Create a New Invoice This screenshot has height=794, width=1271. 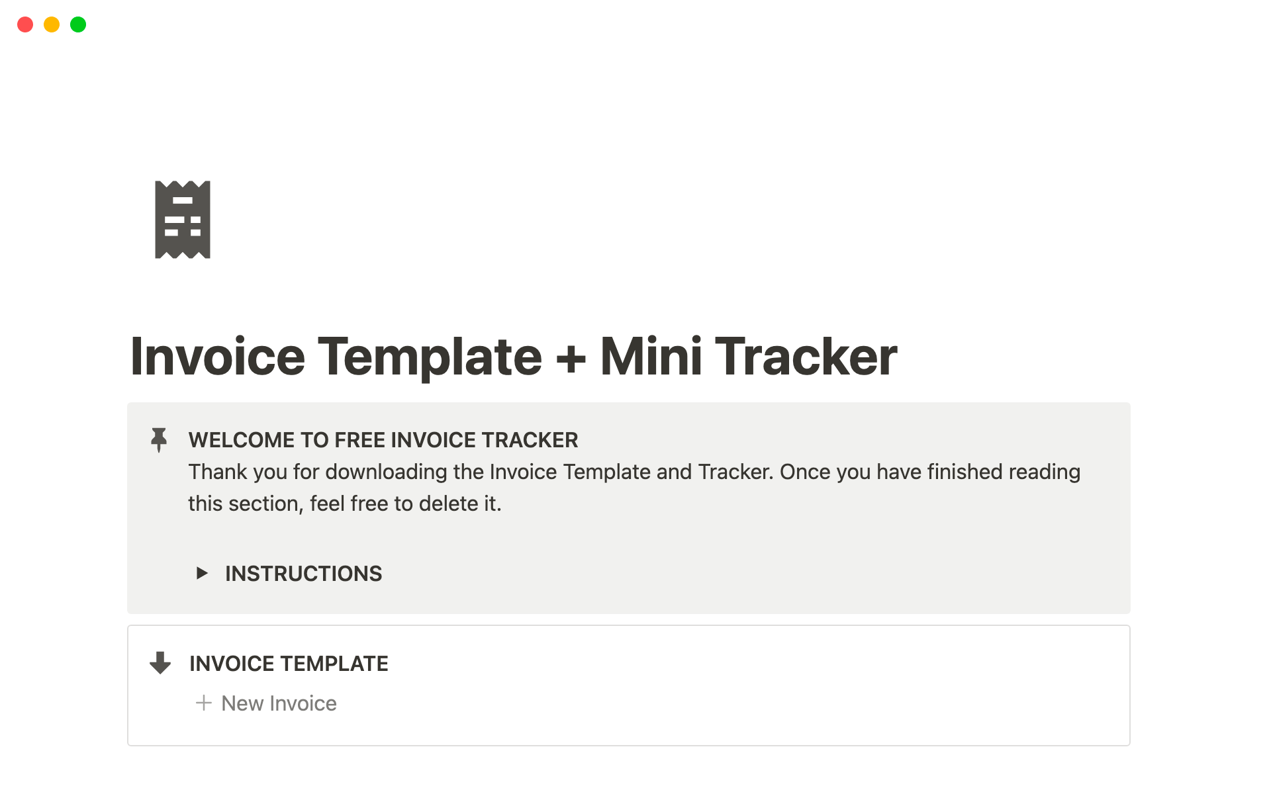pyautogui.click(x=279, y=703)
